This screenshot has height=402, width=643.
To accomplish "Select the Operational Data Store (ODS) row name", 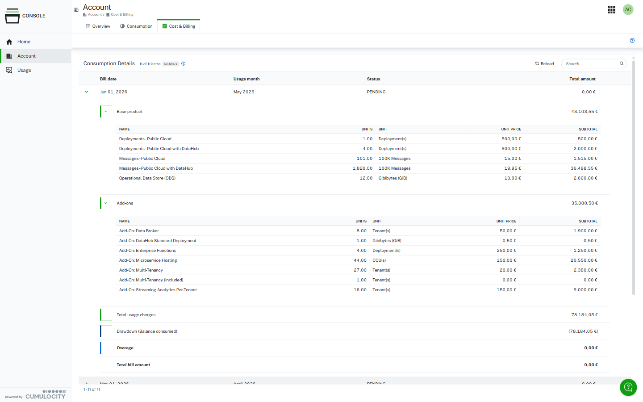I will (x=147, y=178).
